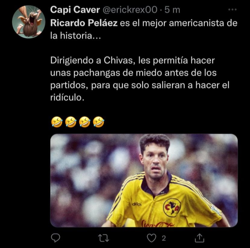
Task: Click the Capi Caver display name
Action: click(75, 10)
